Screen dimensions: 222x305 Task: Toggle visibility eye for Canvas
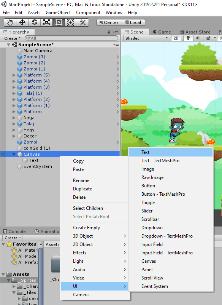(3, 154)
